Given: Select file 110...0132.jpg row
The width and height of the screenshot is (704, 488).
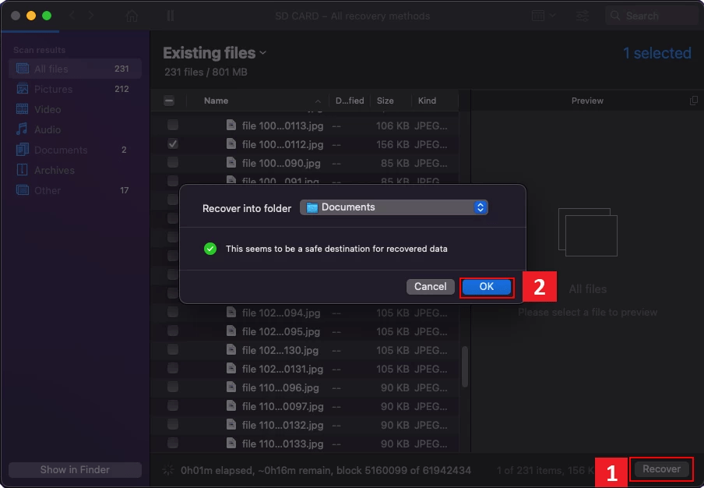Looking at the screenshot, I should [305, 425].
